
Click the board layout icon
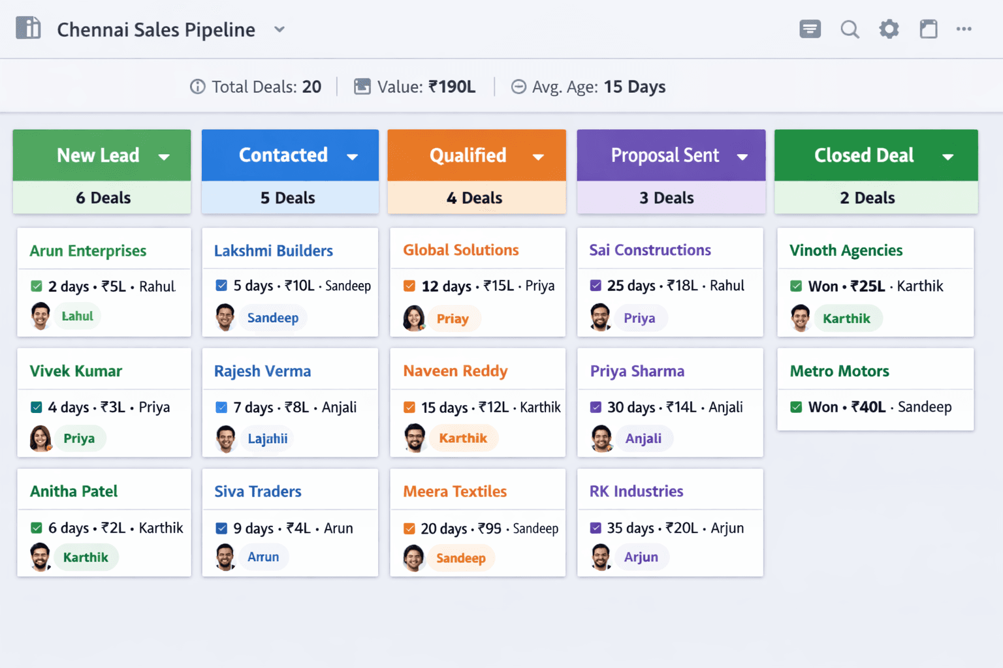coord(929,29)
